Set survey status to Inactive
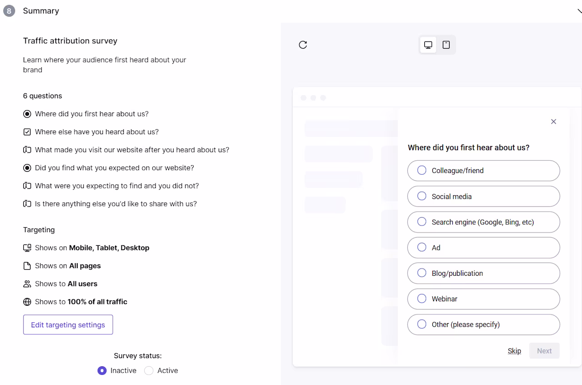Viewport: 582px width, 385px height. pyautogui.click(x=102, y=370)
